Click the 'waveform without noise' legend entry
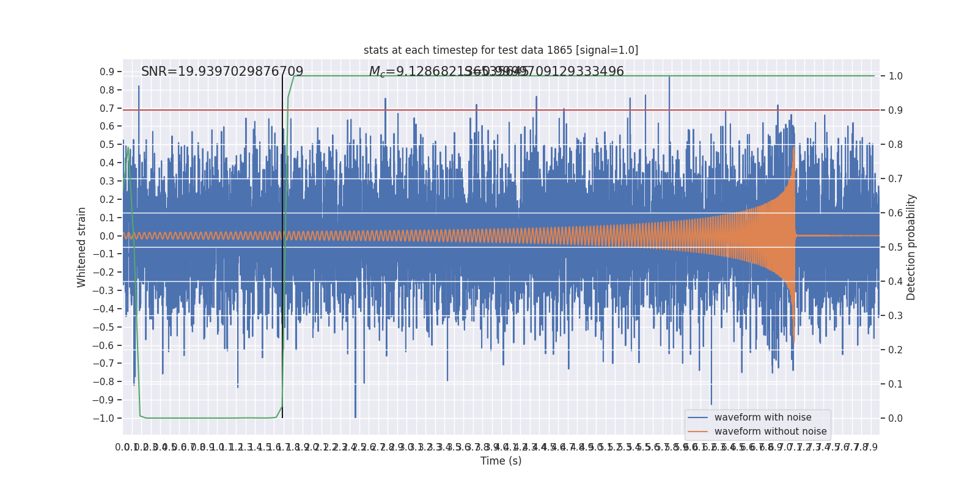The width and height of the screenshot is (978, 489). tap(770, 432)
